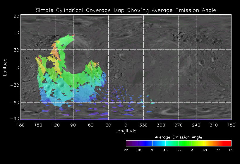Select the dark purple colorbar segment
Viewport: 240px width, 164px height.
132,143
